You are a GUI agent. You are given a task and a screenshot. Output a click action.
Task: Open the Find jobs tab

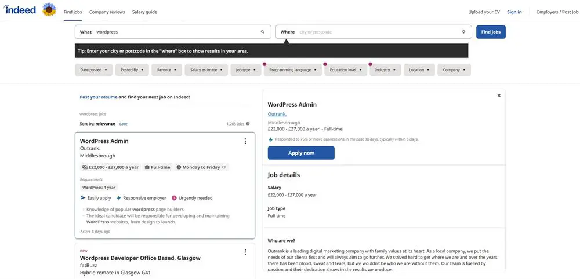pos(73,12)
